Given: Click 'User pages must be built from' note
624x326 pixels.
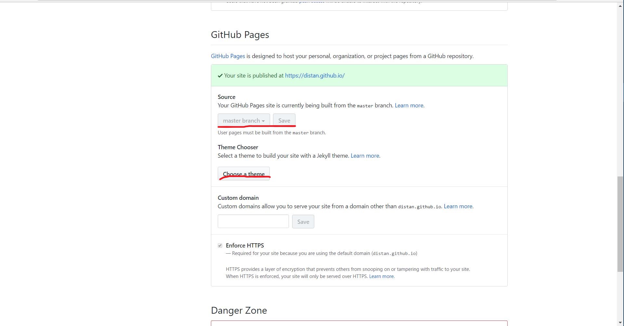Looking at the screenshot, I should (x=272, y=133).
